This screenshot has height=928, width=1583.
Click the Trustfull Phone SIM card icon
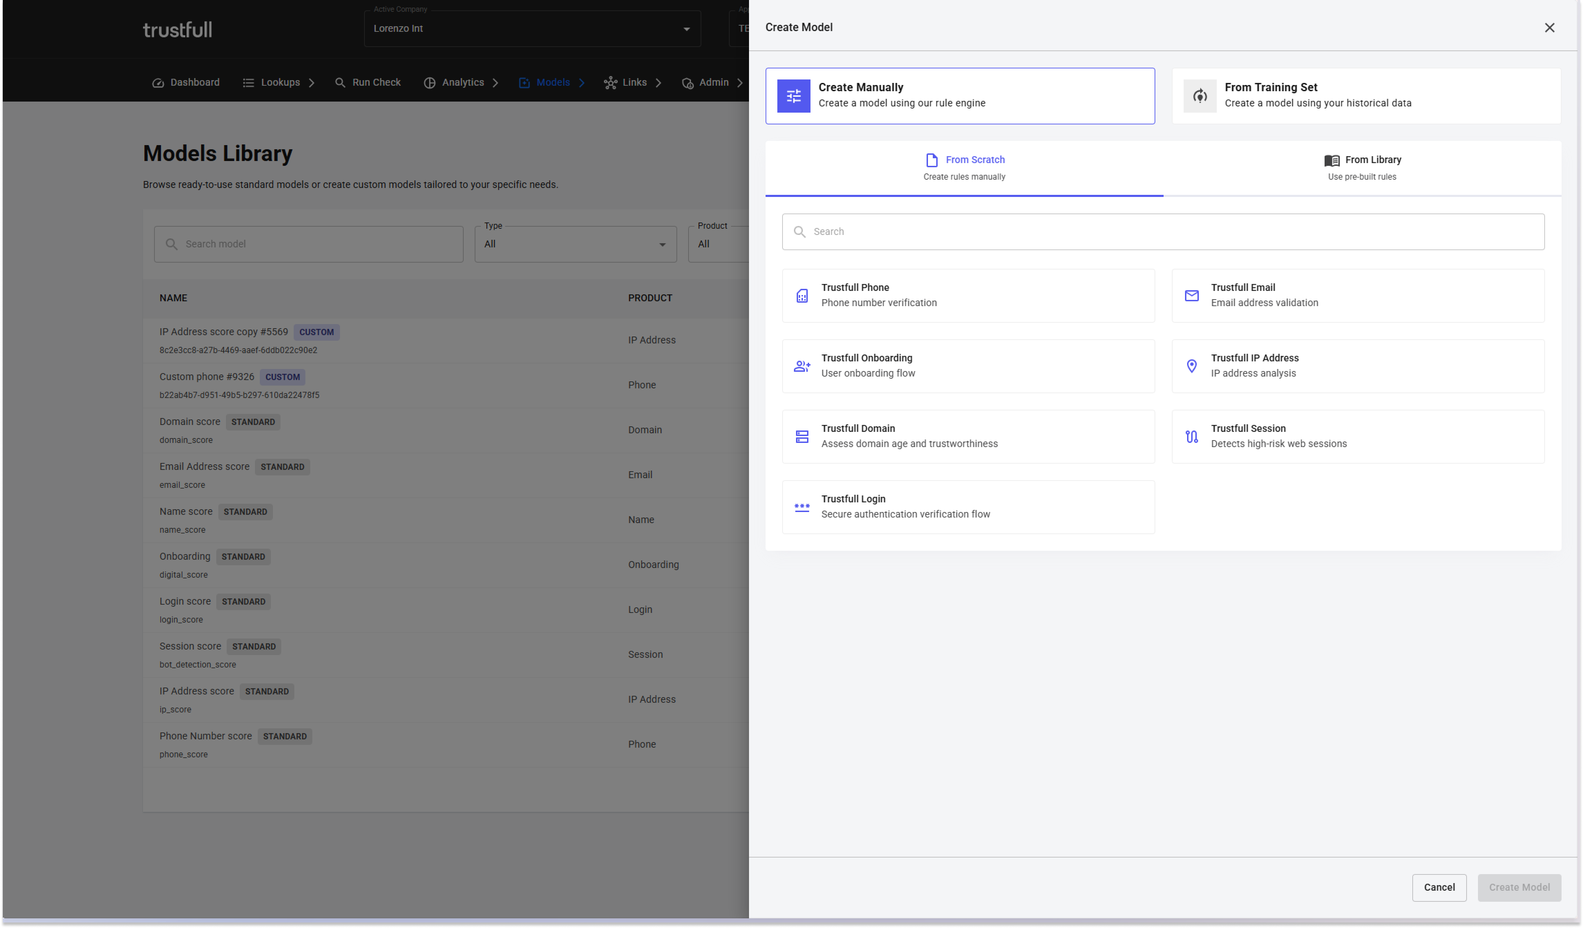[x=802, y=295]
